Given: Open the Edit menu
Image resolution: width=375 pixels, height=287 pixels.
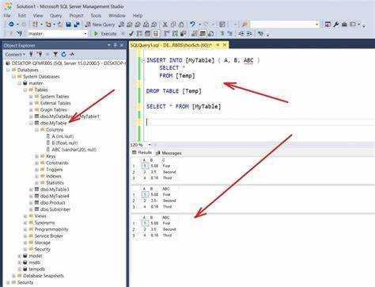Looking at the screenshot, I should click(x=22, y=16).
